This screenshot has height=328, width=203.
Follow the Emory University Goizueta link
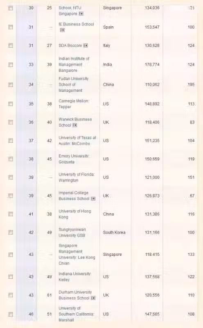(74, 159)
